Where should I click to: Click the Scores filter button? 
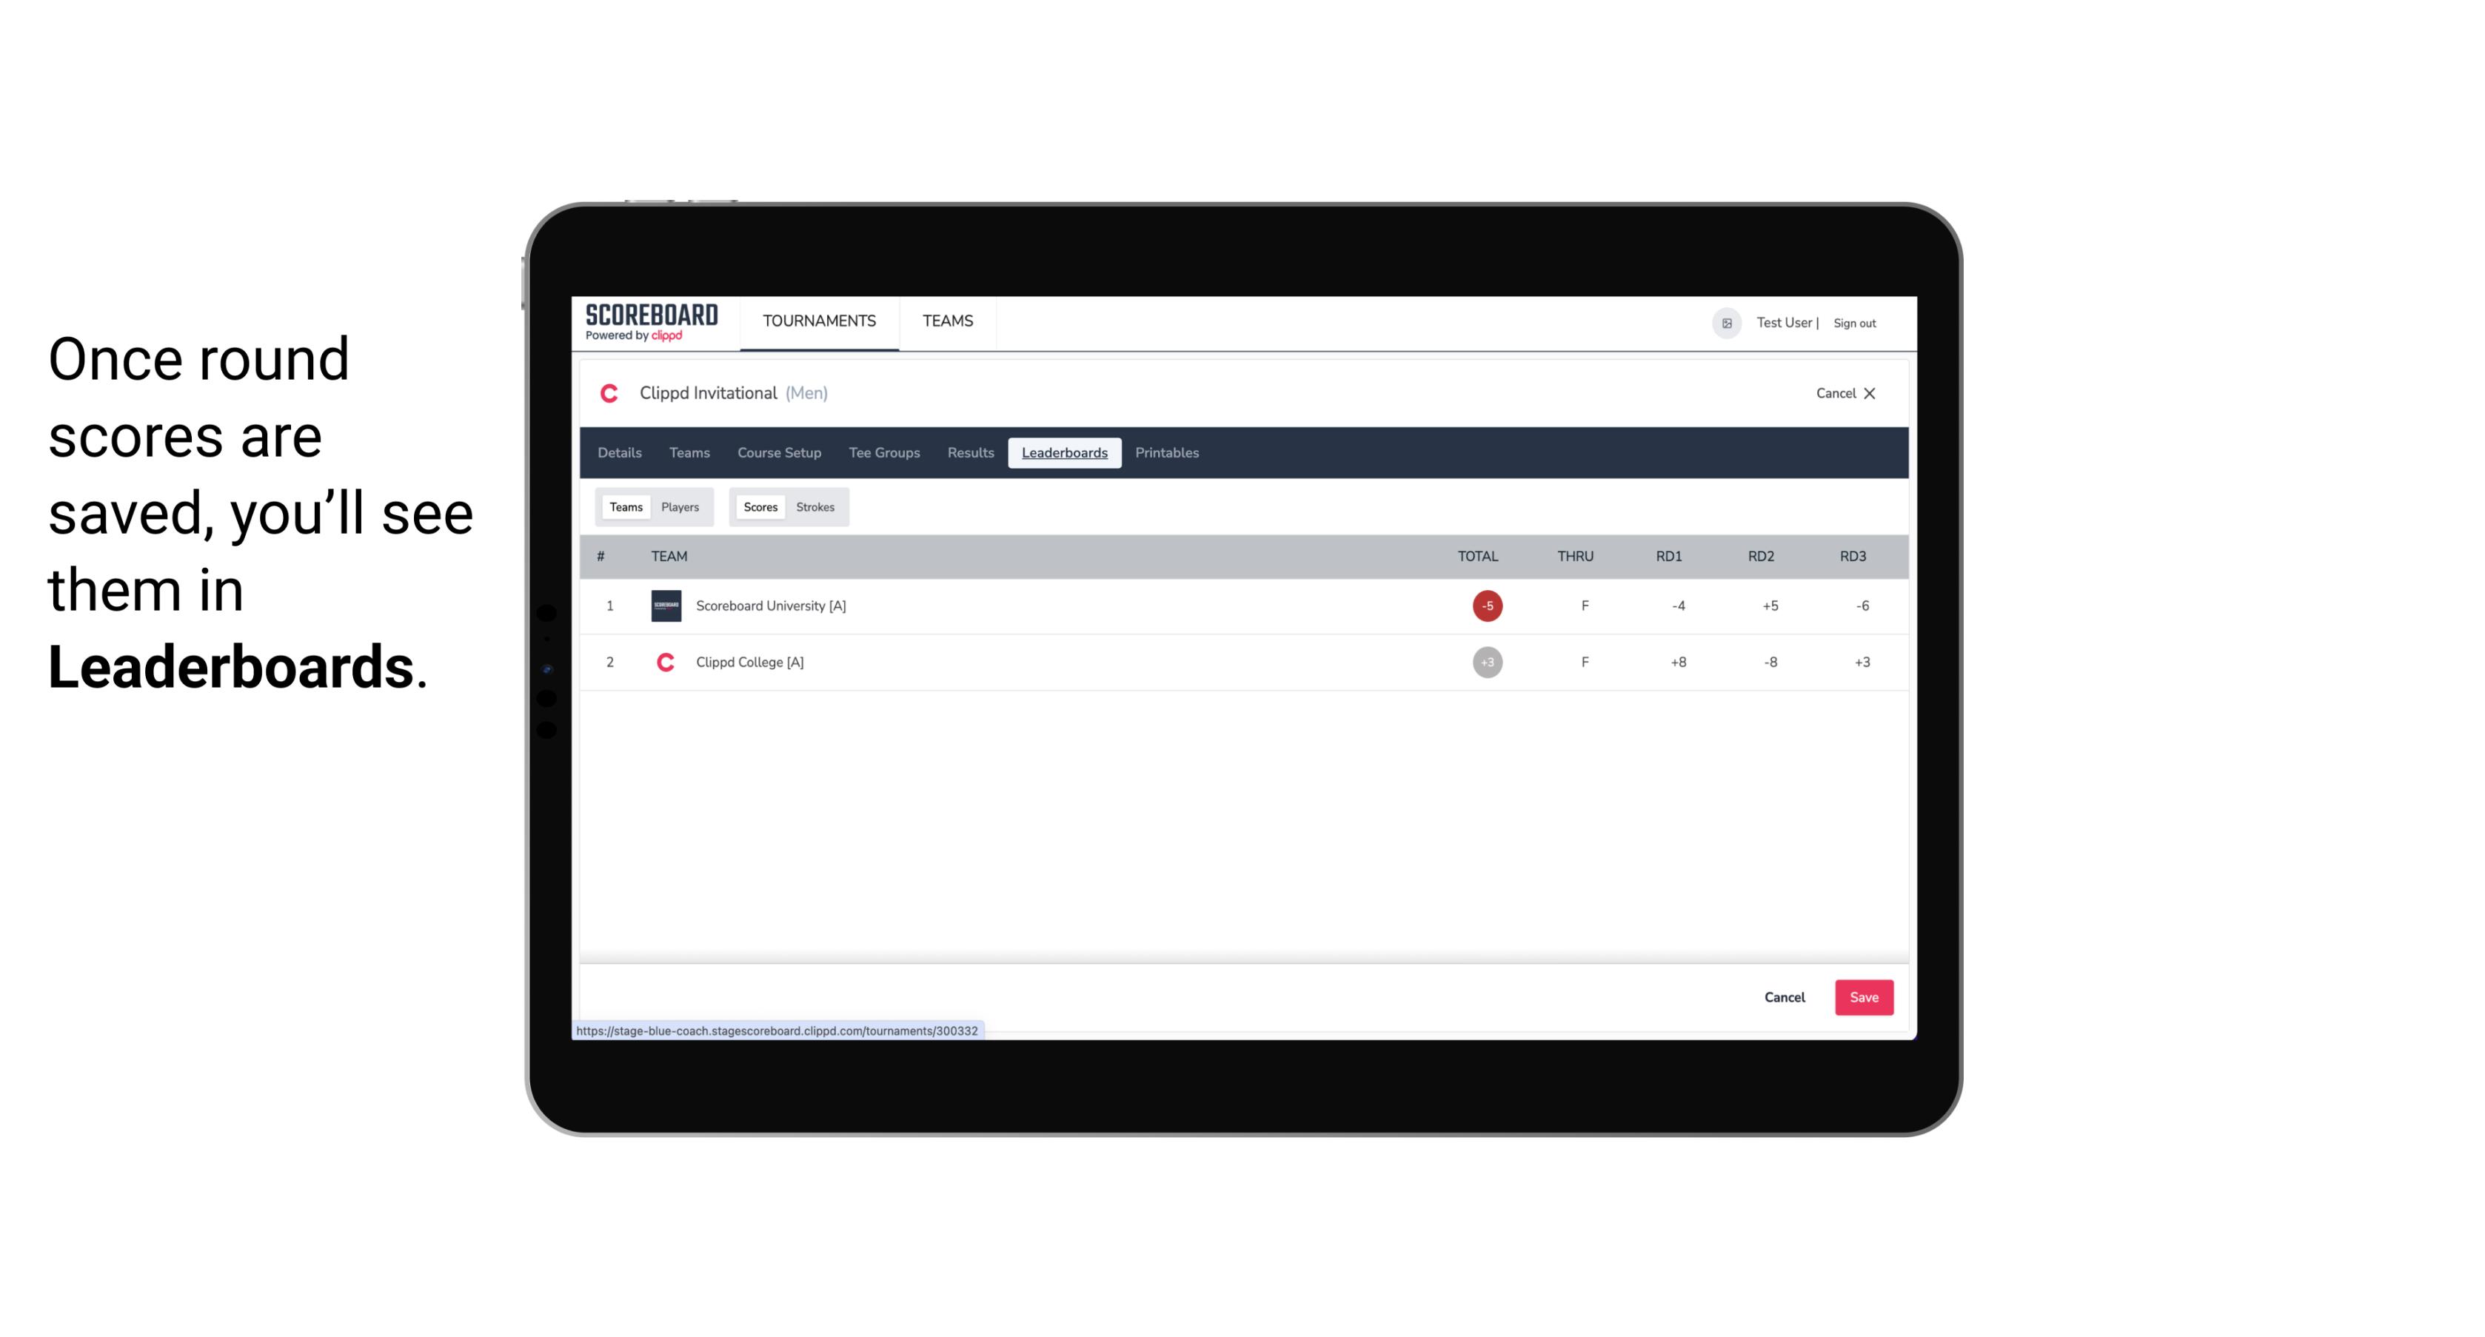click(760, 507)
